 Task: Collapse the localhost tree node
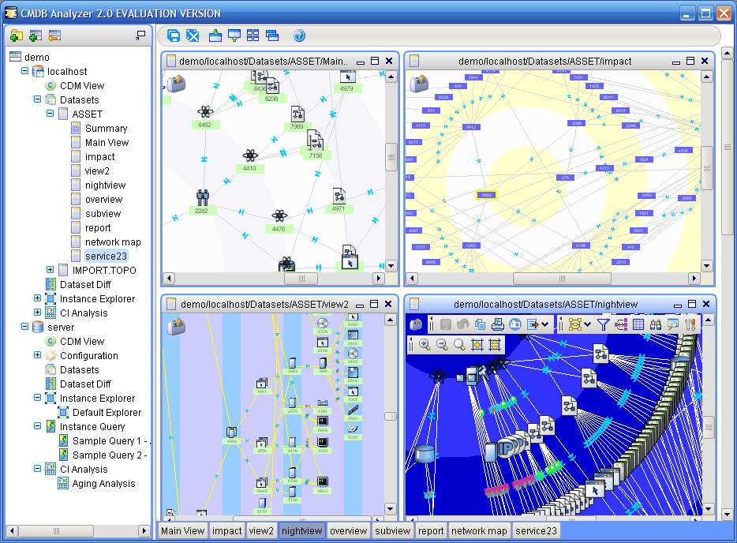point(25,71)
